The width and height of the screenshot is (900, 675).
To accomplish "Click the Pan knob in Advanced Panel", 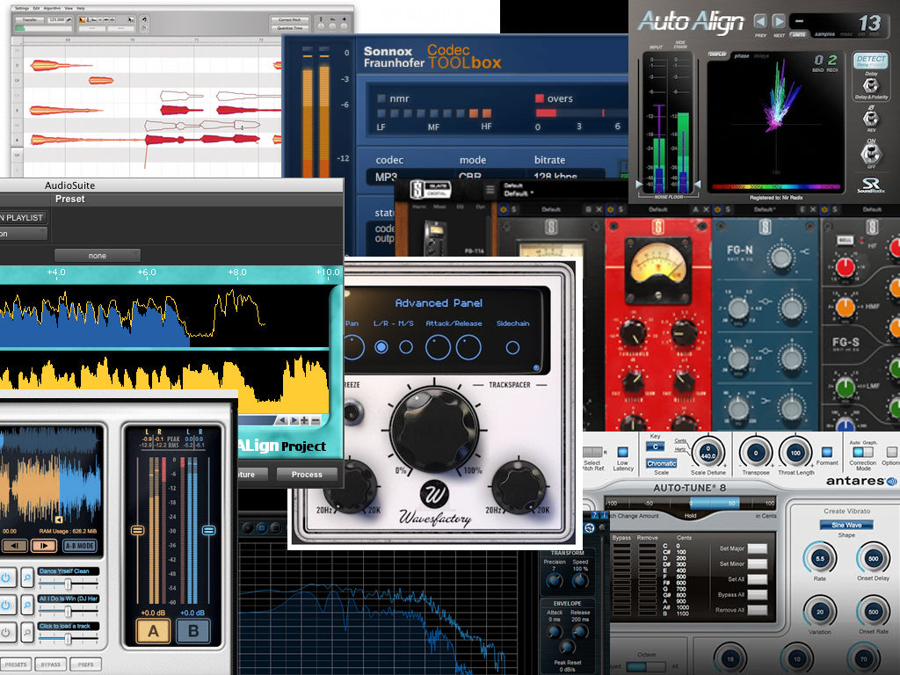I will tap(353, 348).
